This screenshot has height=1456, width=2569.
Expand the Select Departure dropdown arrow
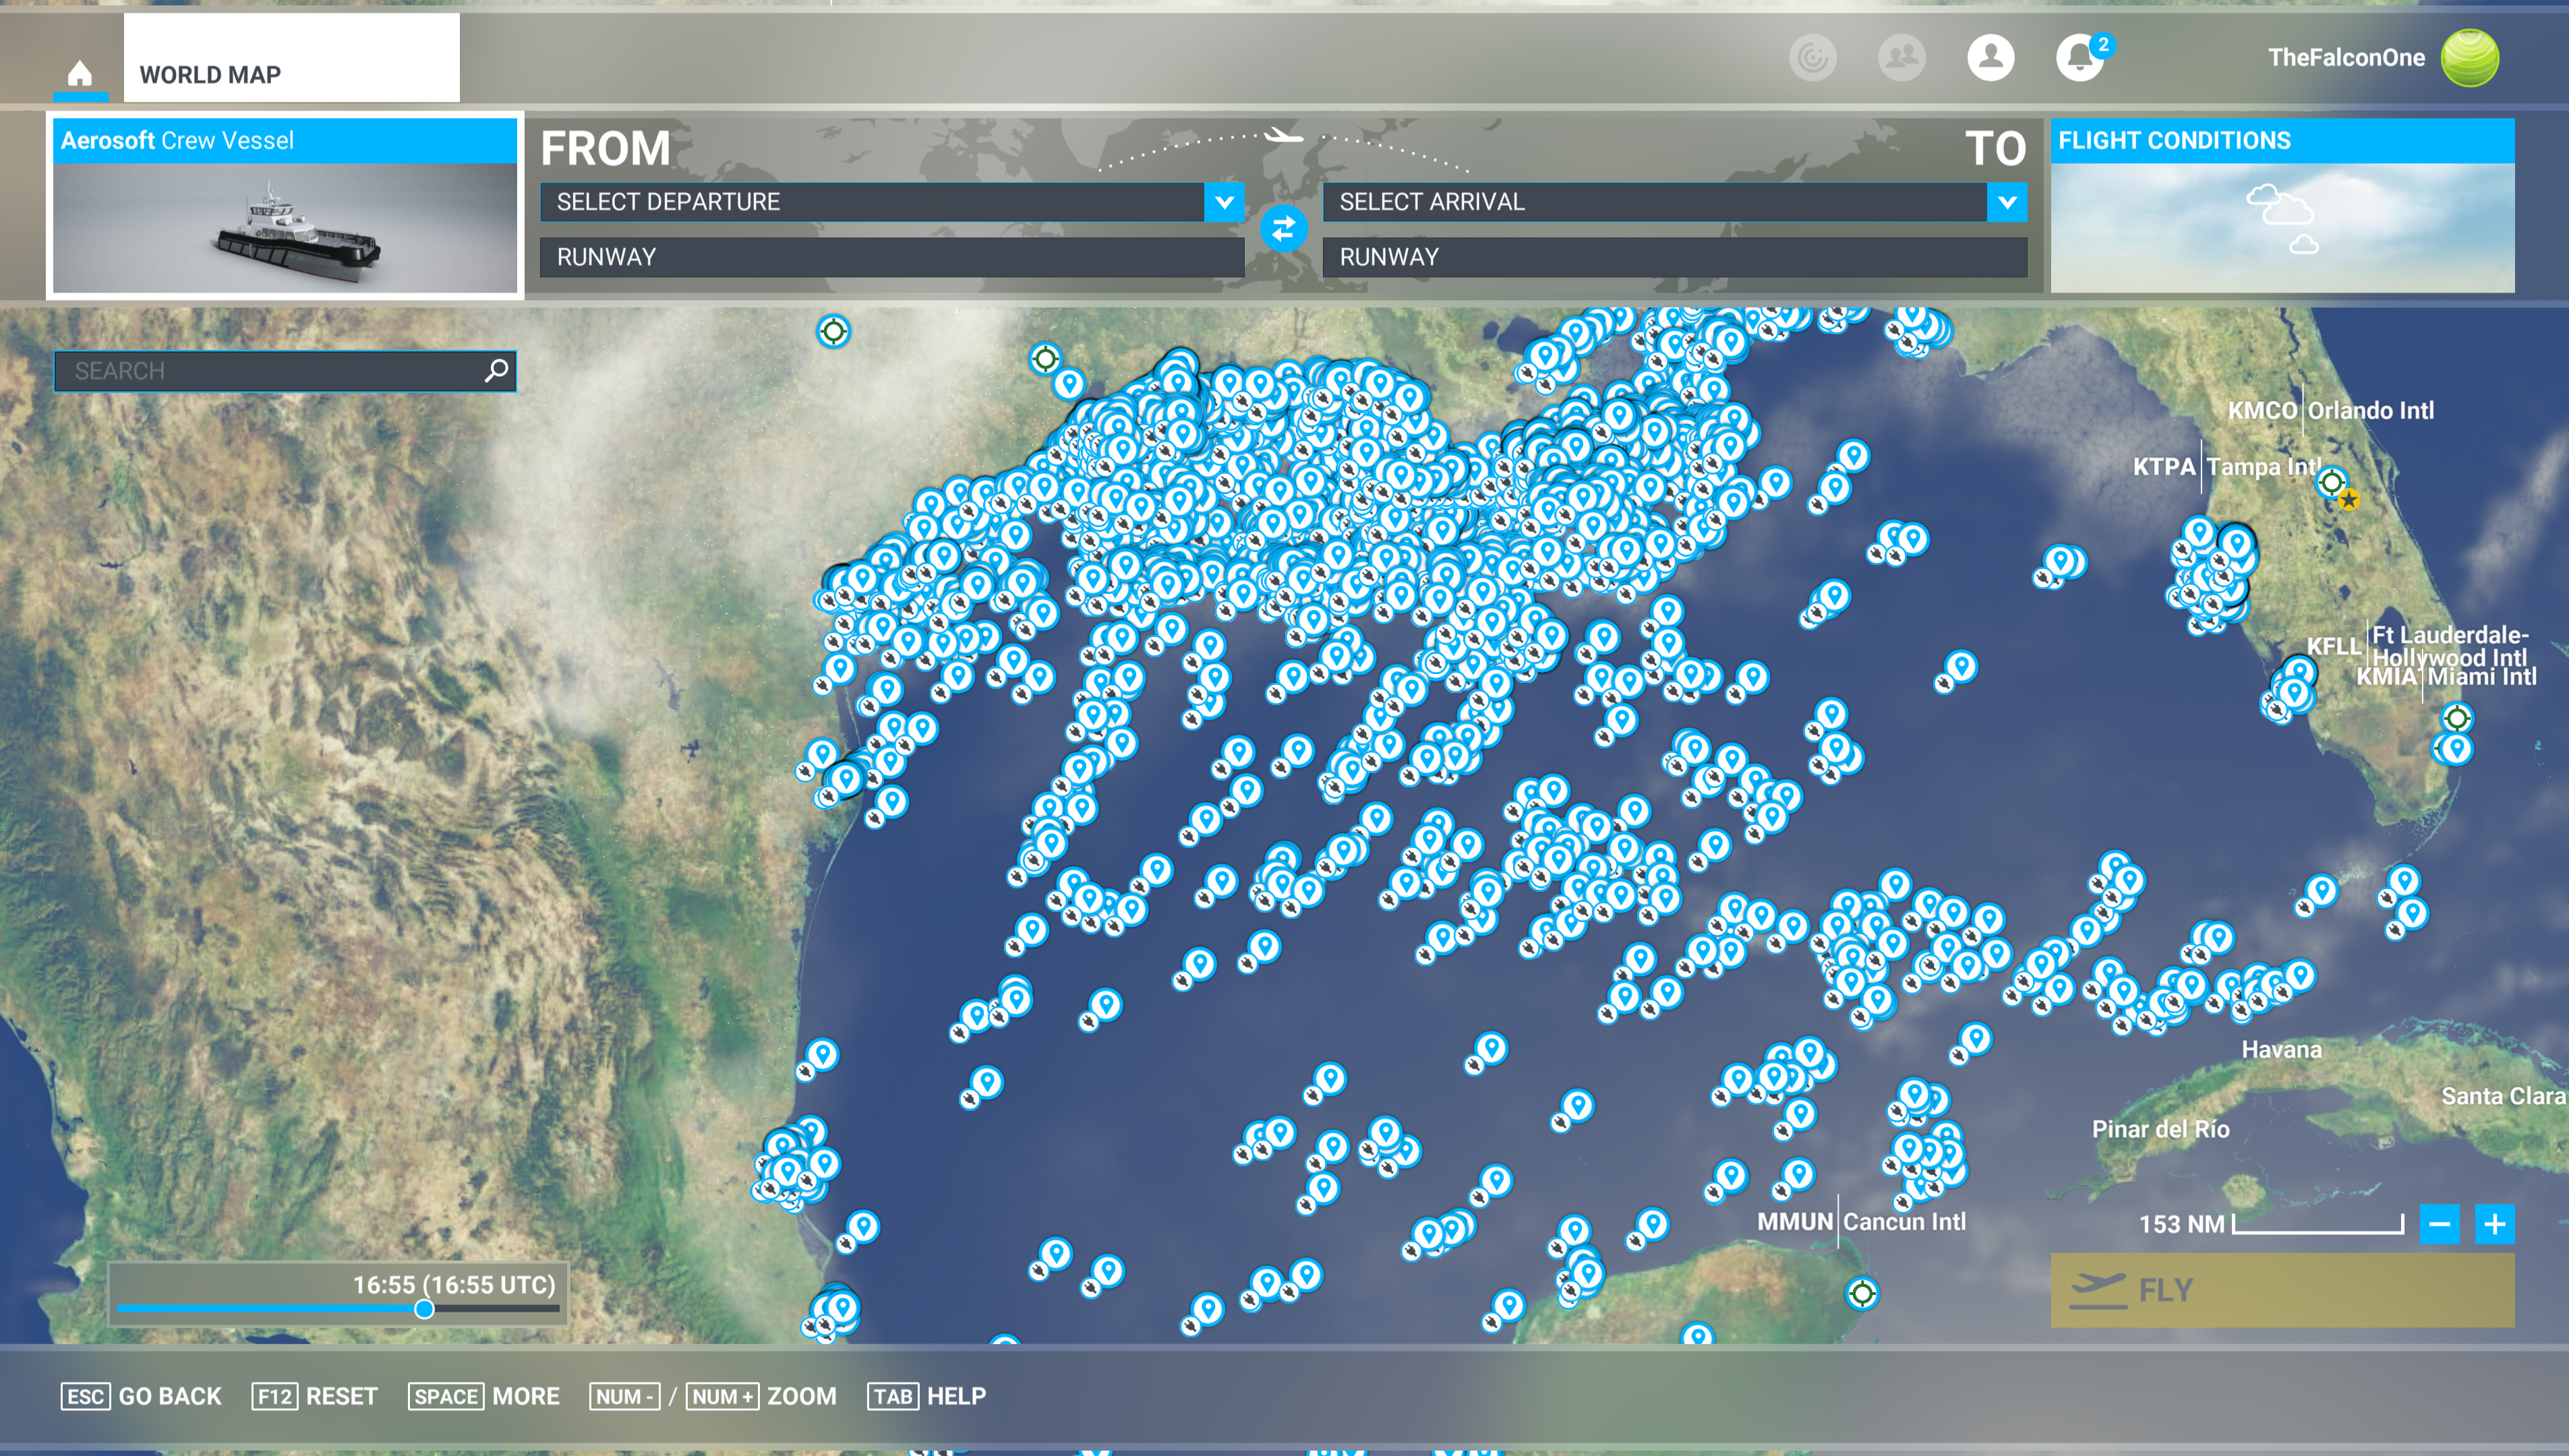point(1224,202)
